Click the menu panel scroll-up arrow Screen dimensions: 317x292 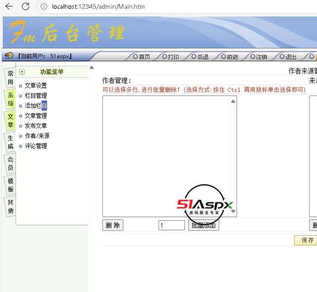[91, 68]
